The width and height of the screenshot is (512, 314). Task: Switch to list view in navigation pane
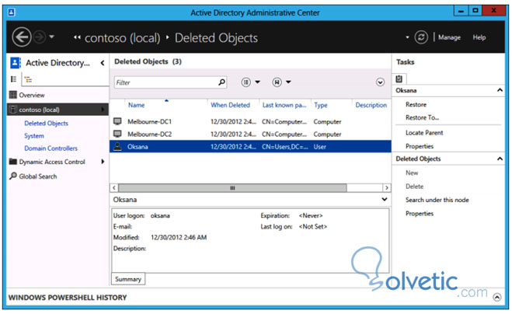[x=14, y=79]
